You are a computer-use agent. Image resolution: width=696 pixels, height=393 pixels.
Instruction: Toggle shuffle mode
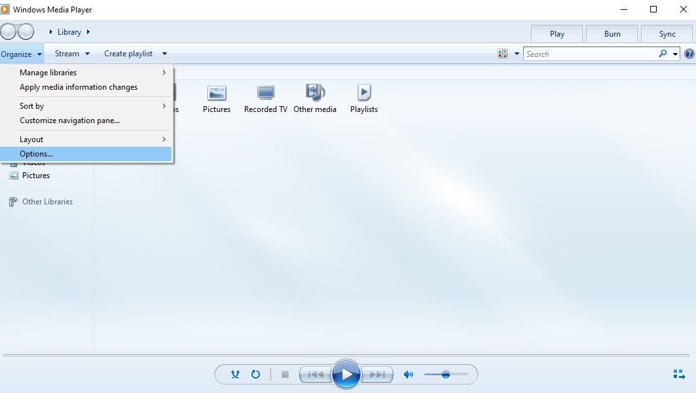point(235,375)
